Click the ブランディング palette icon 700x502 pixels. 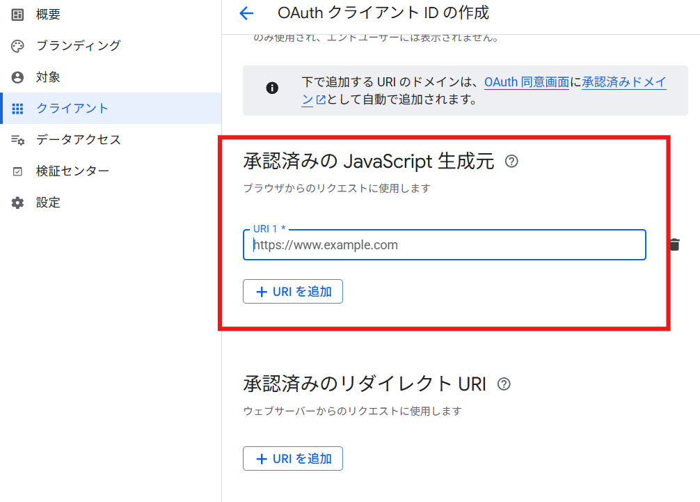click(x=18, y=46)
